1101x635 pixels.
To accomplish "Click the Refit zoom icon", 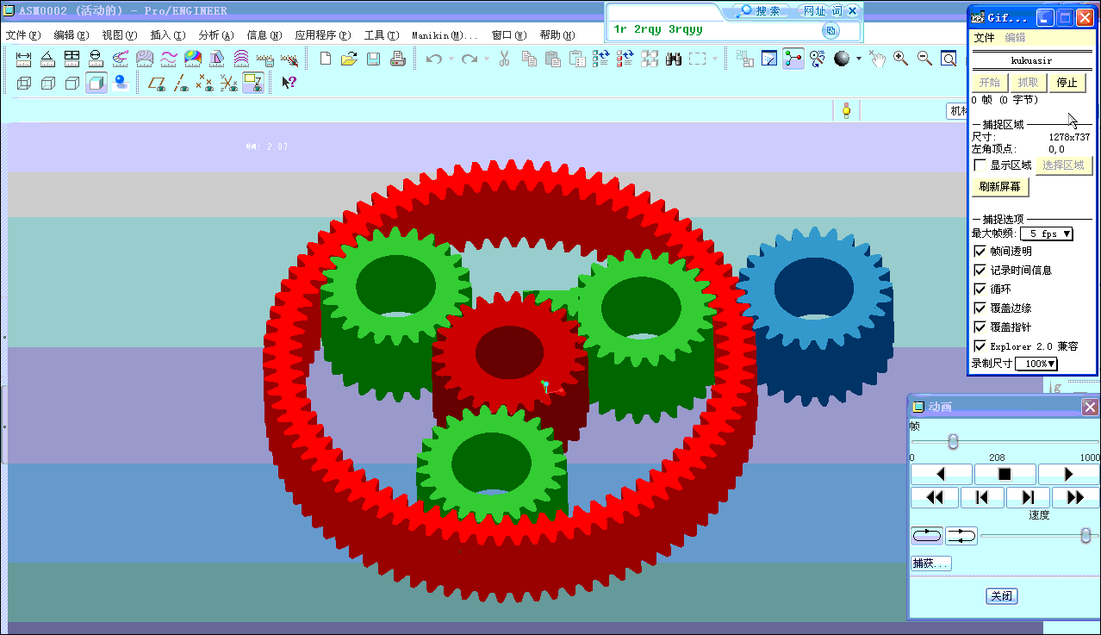I will point(949,59).
